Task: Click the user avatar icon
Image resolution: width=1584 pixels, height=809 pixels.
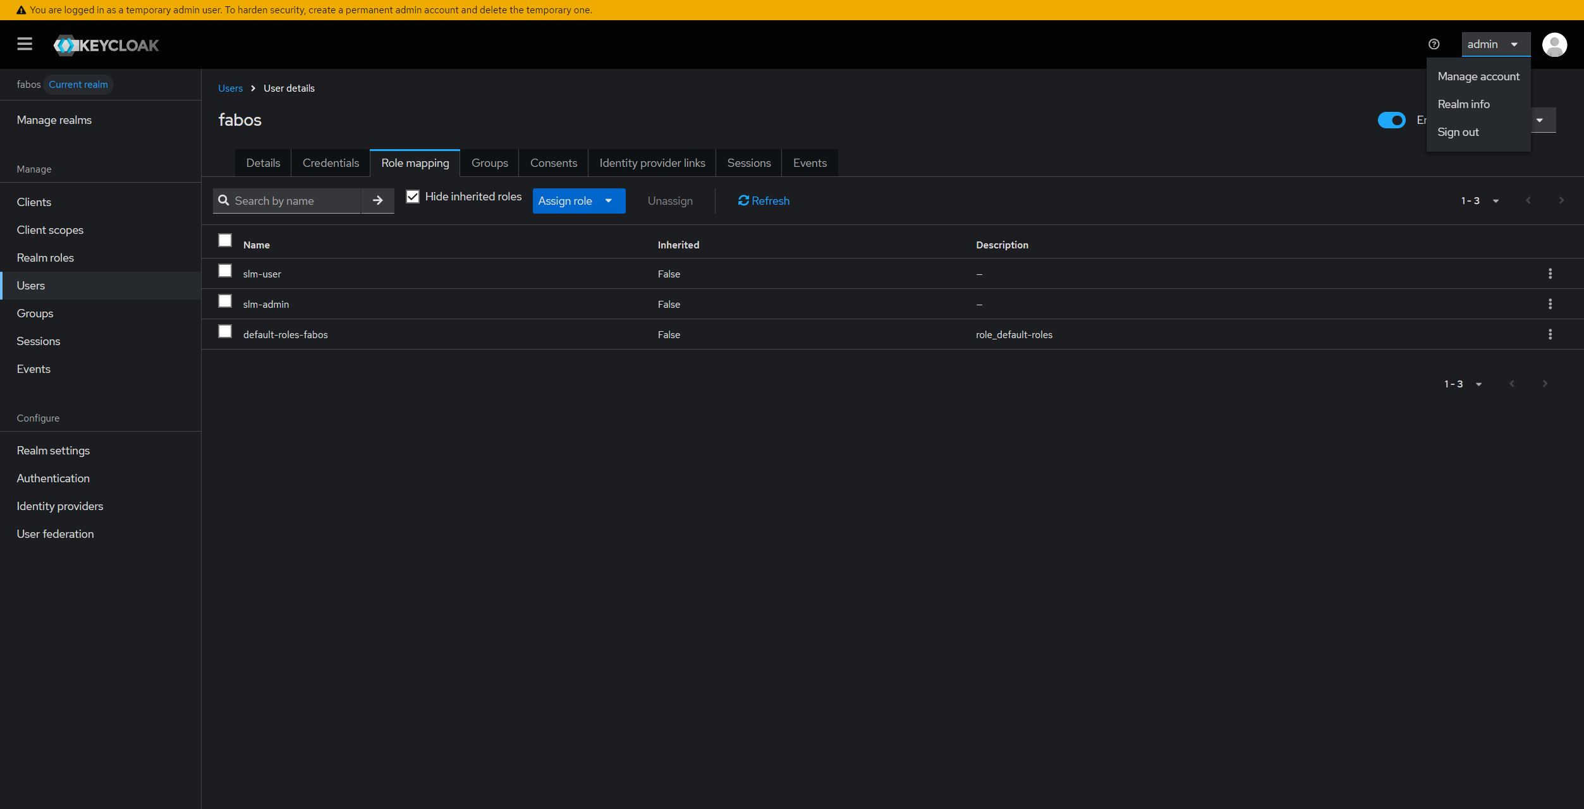Action: (x=1554, y=44)
